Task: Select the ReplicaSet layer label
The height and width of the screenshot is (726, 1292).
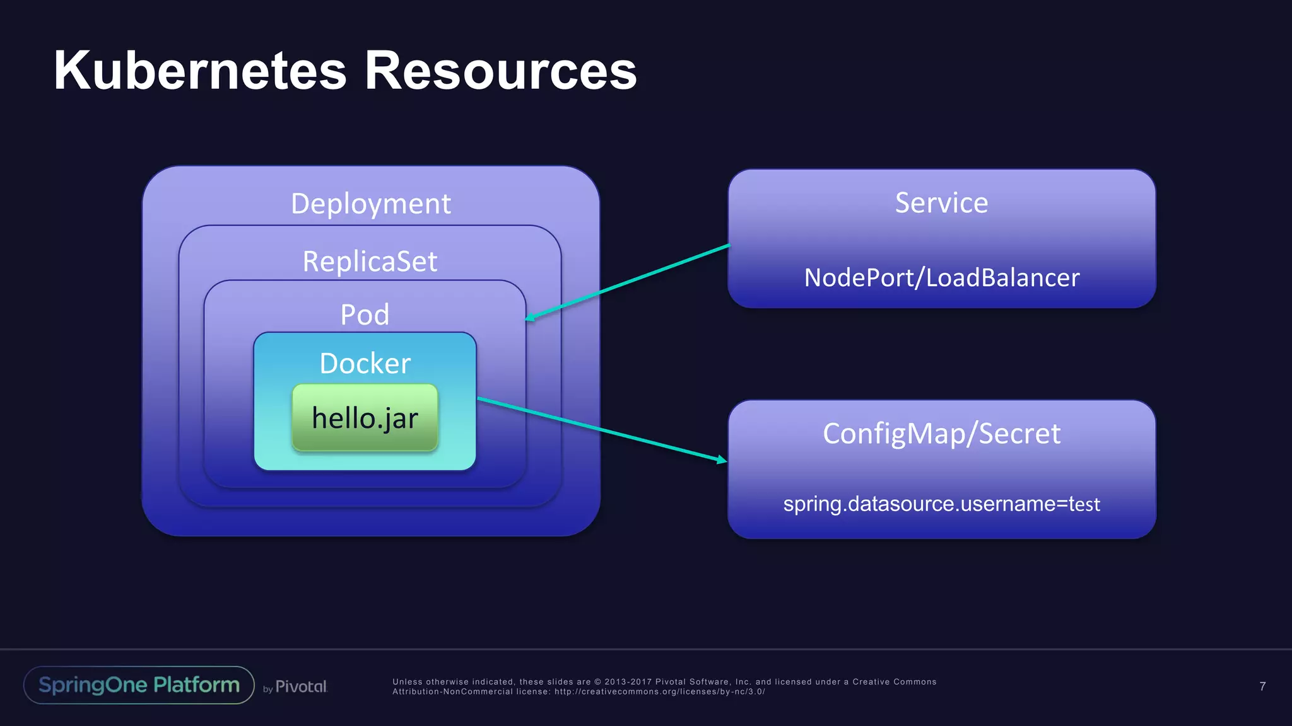Action: point(370,262)
